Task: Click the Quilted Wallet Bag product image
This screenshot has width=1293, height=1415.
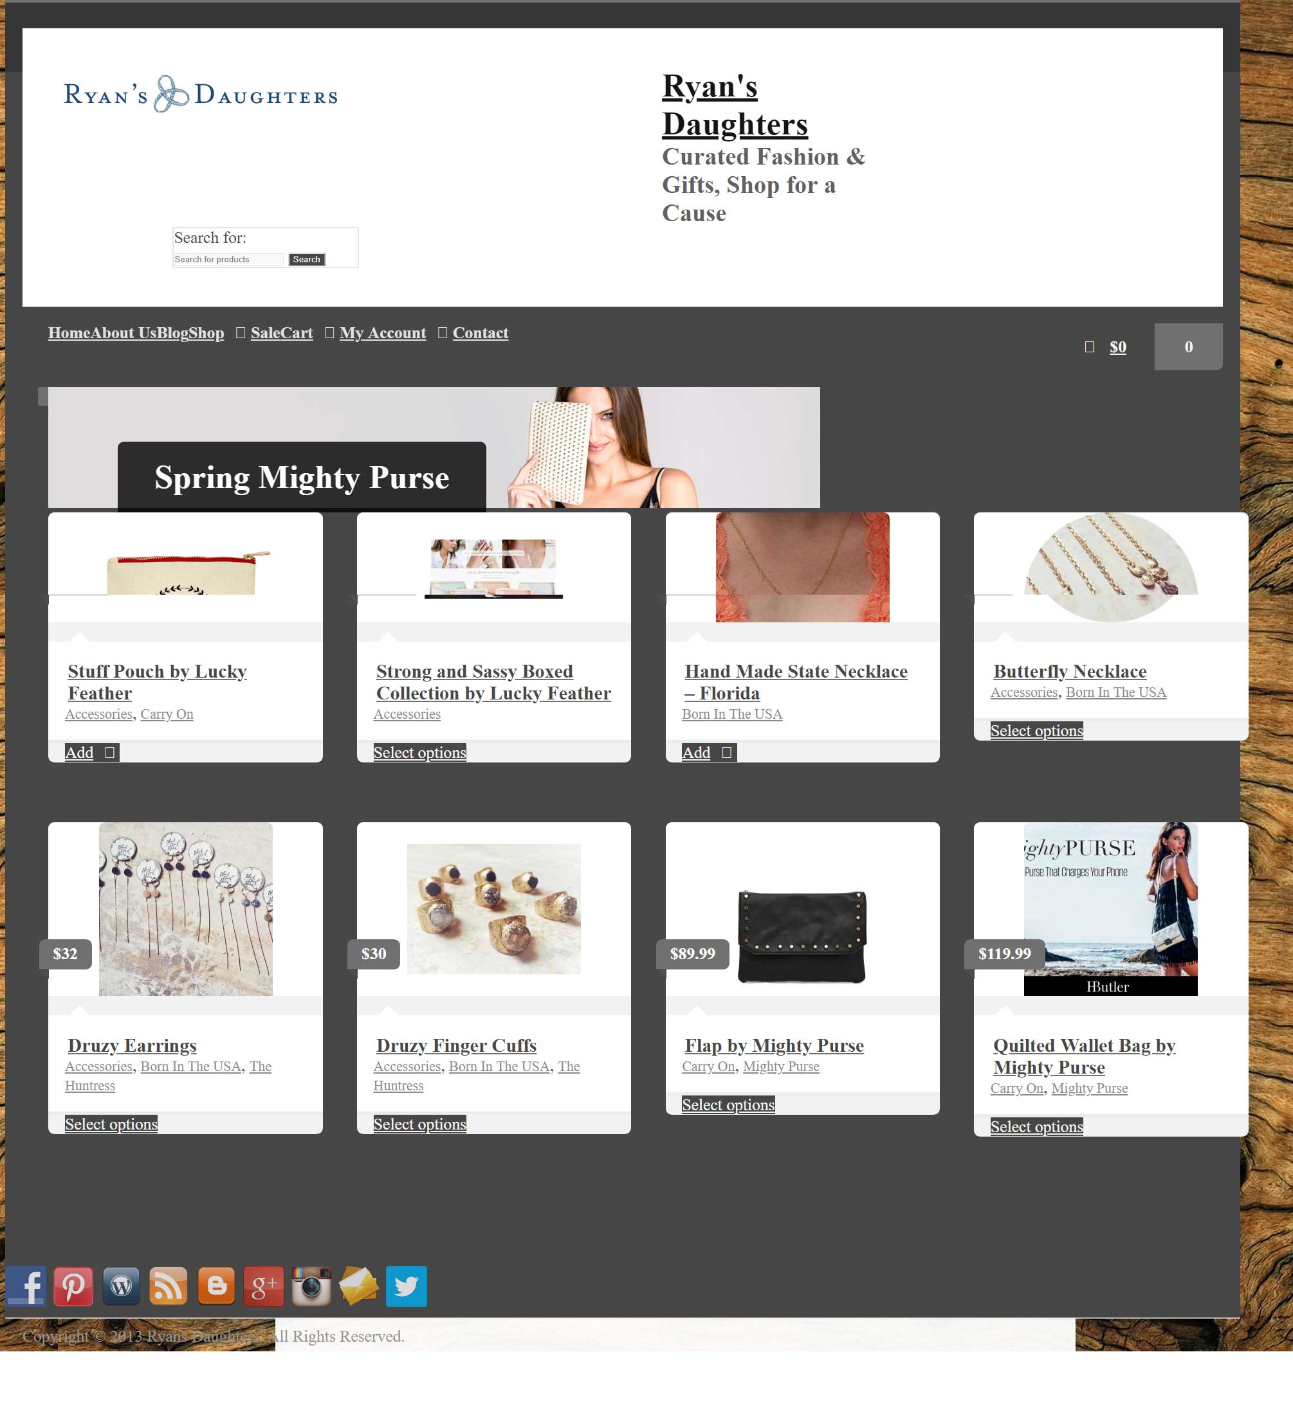Action: coord(1110,909)
